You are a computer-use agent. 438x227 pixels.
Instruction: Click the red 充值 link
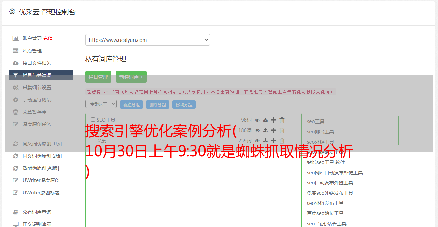[x=48, y=38]
